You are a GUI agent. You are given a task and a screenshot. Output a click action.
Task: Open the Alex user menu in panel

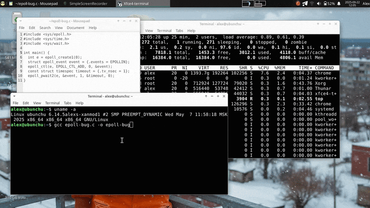(366, 4)
